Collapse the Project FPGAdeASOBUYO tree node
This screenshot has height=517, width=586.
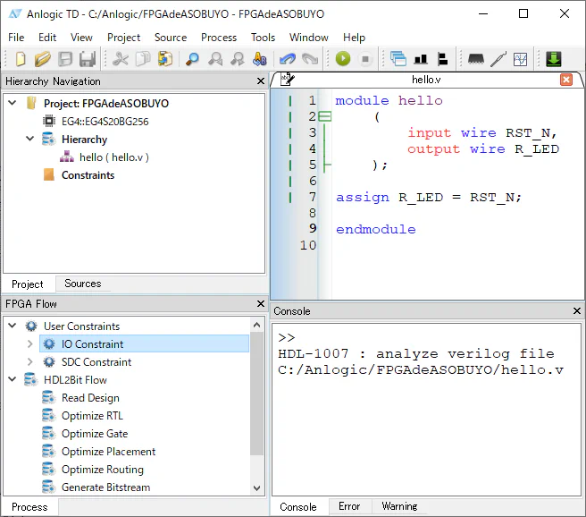(13, 103)
